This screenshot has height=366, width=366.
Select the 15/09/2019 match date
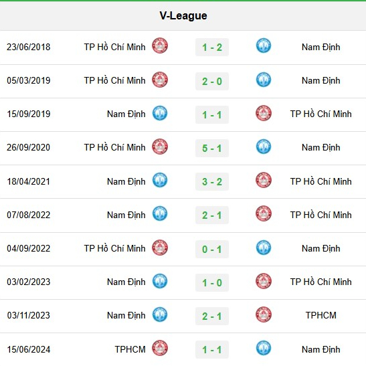[29, 114]
